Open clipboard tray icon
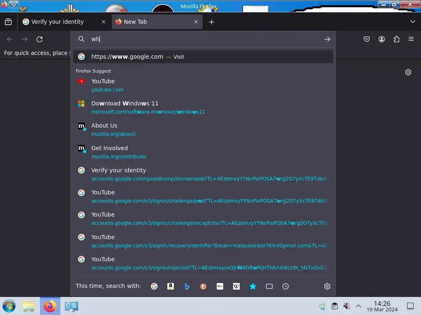Viewport: 421px width, 315px height. (335, 306)
